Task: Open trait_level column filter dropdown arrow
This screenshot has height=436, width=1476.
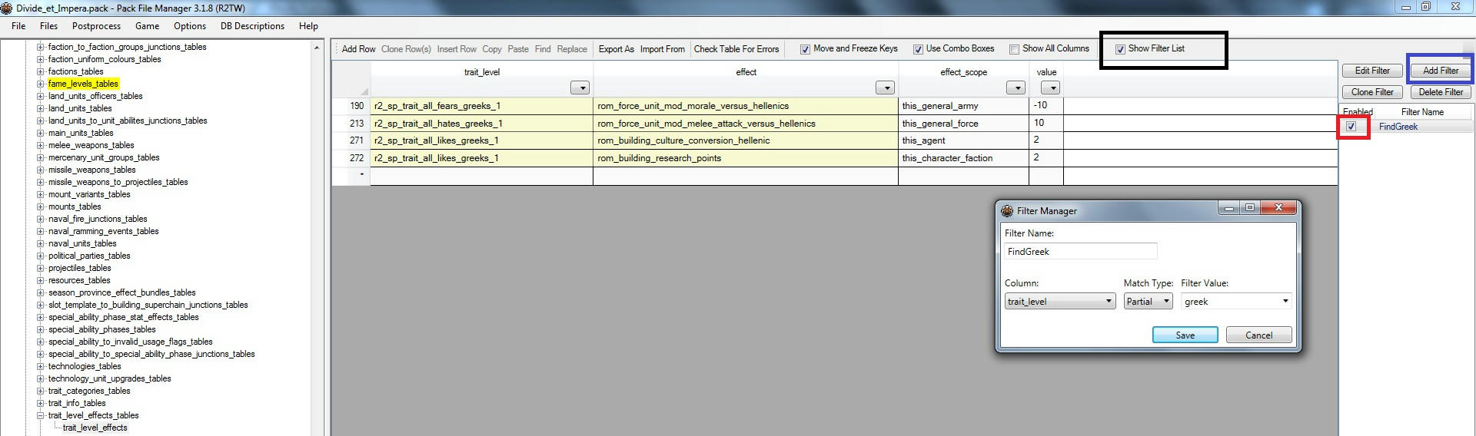Action: 580,88
